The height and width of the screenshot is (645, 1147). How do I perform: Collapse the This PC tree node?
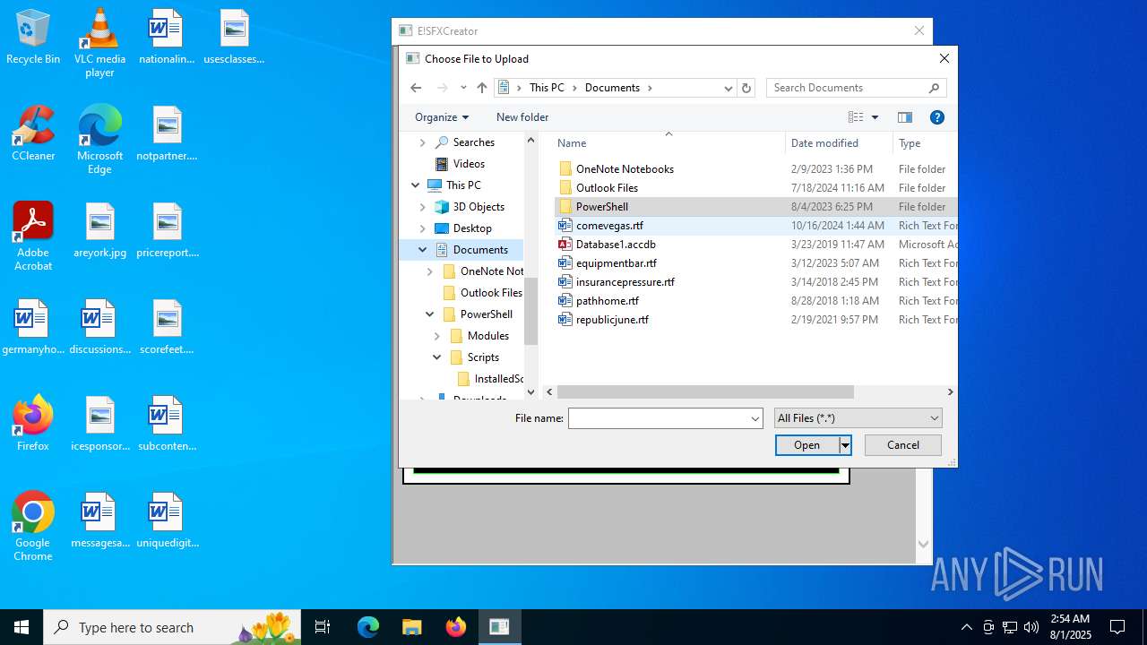click(416, 185)
